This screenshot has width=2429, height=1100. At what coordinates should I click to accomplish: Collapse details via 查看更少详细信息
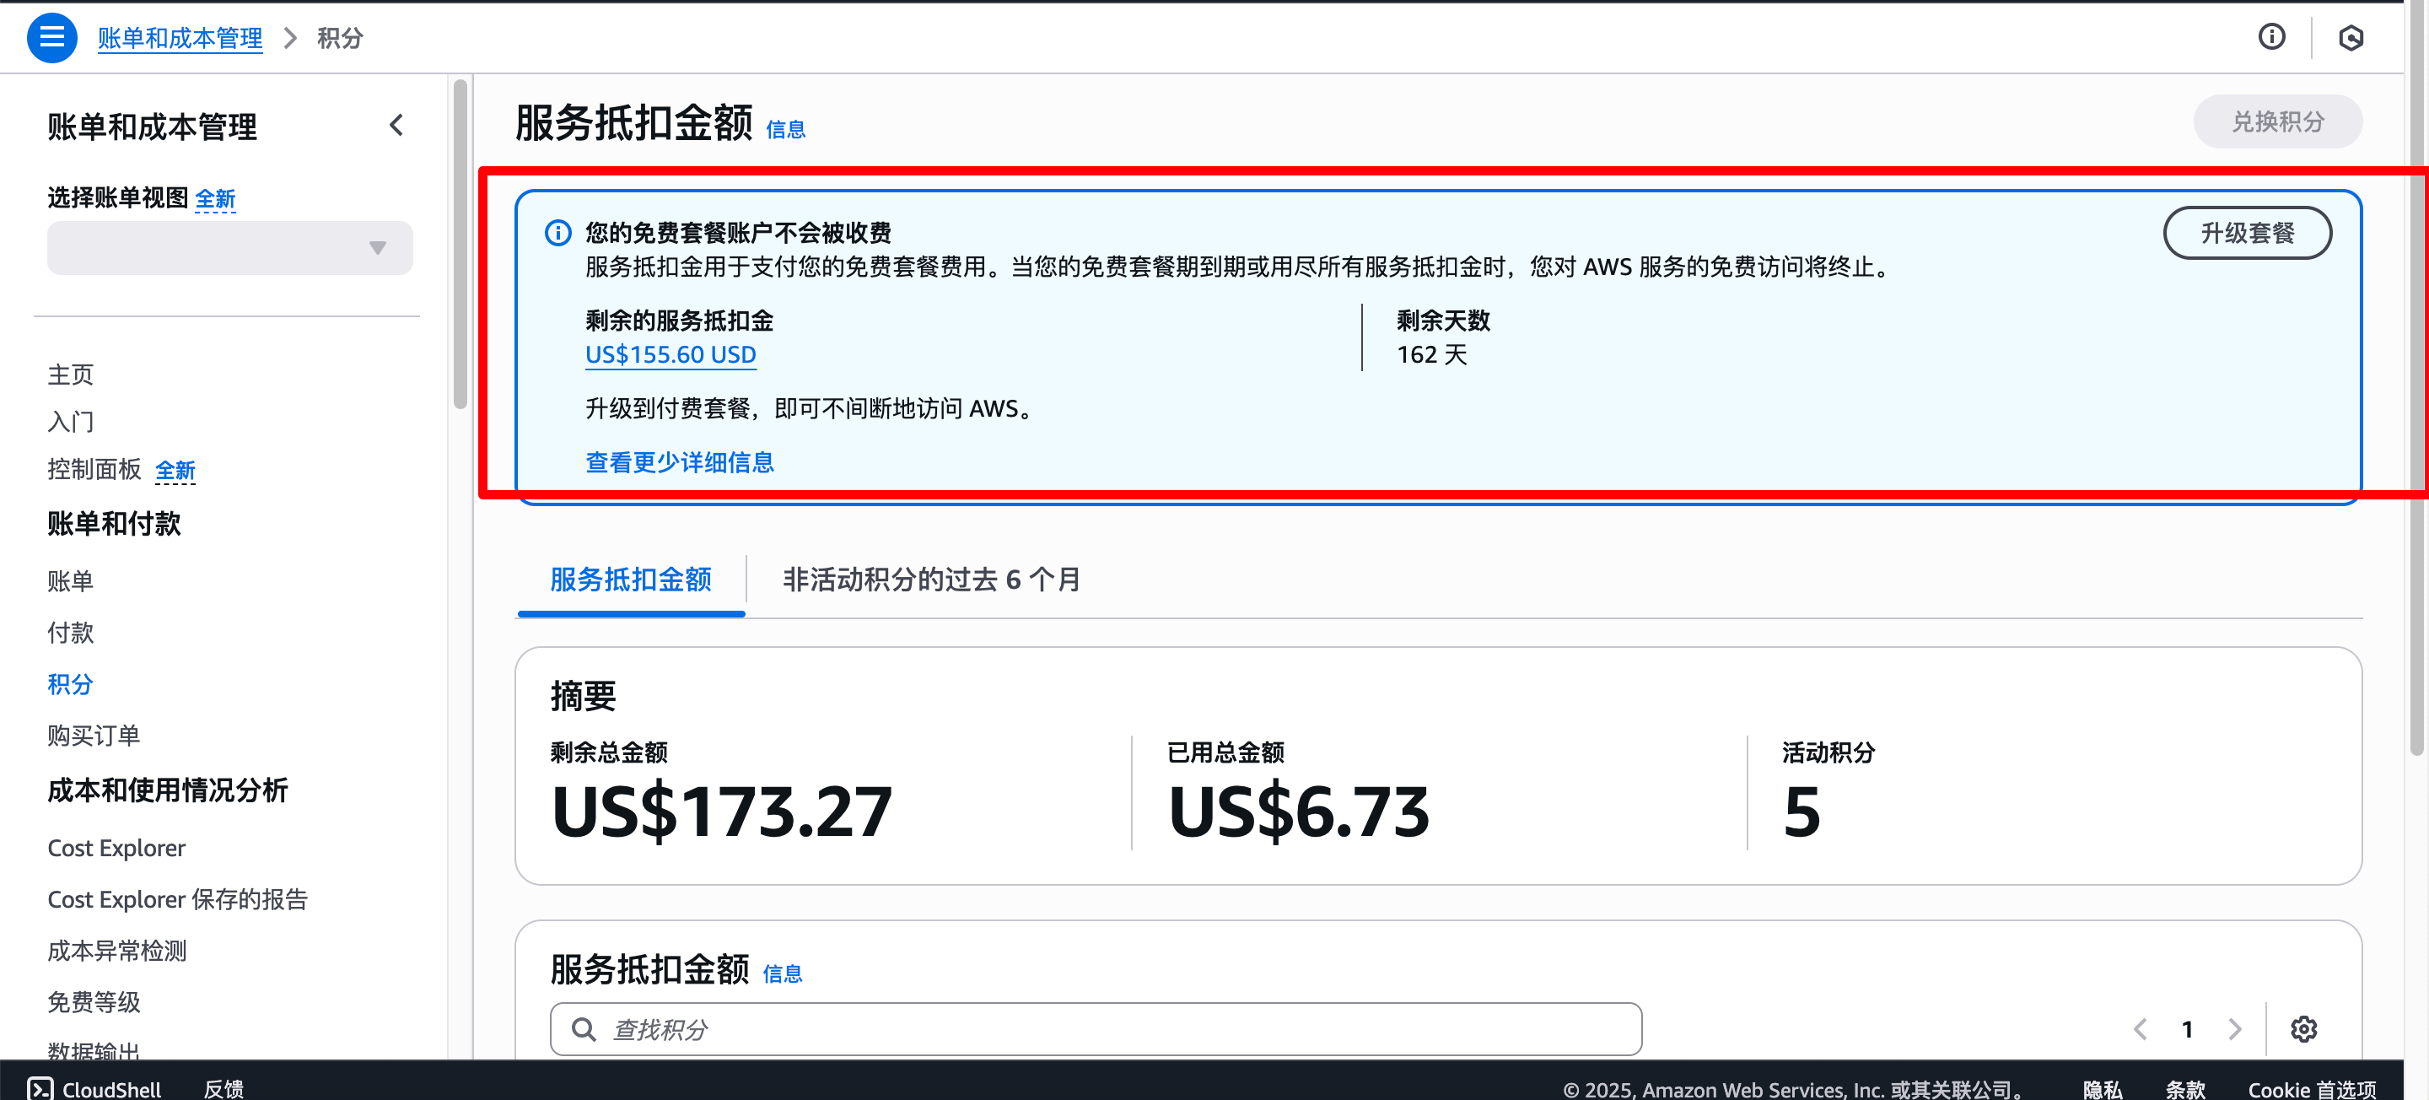pos(679,462)
